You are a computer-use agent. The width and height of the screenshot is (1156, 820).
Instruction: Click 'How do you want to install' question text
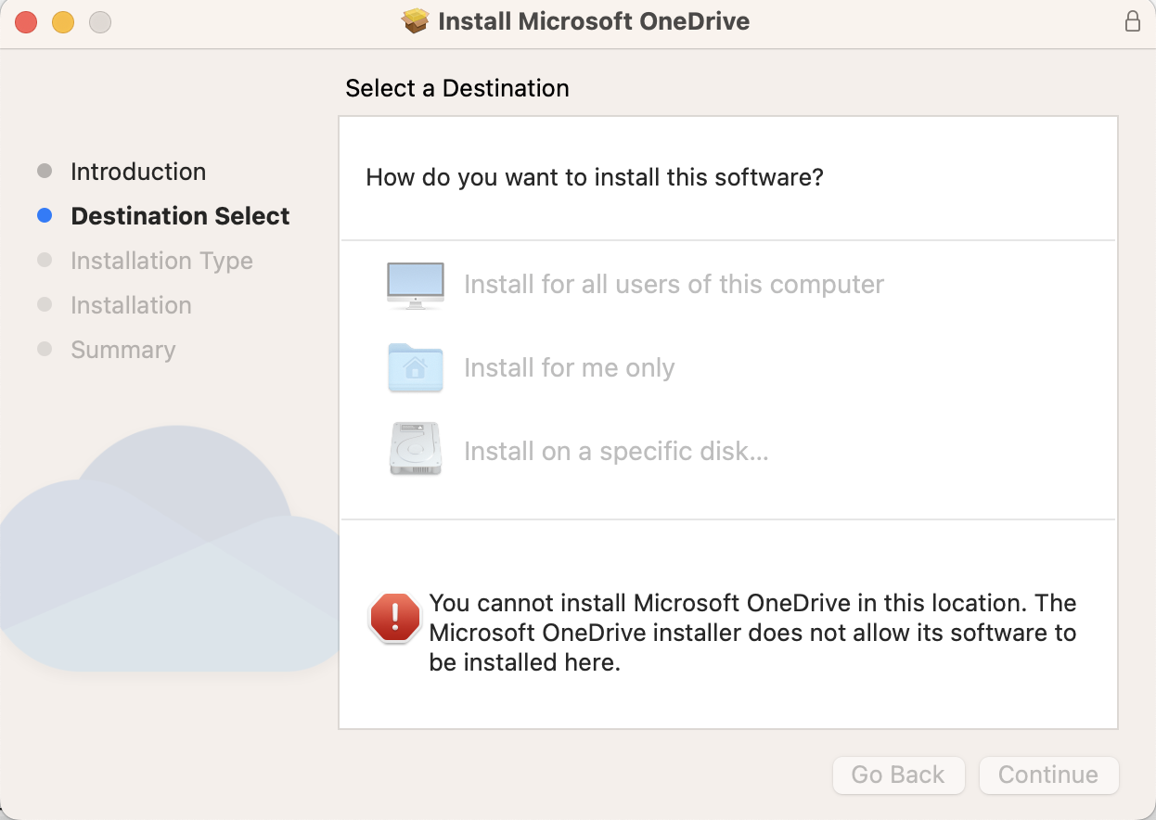[595, 176]
